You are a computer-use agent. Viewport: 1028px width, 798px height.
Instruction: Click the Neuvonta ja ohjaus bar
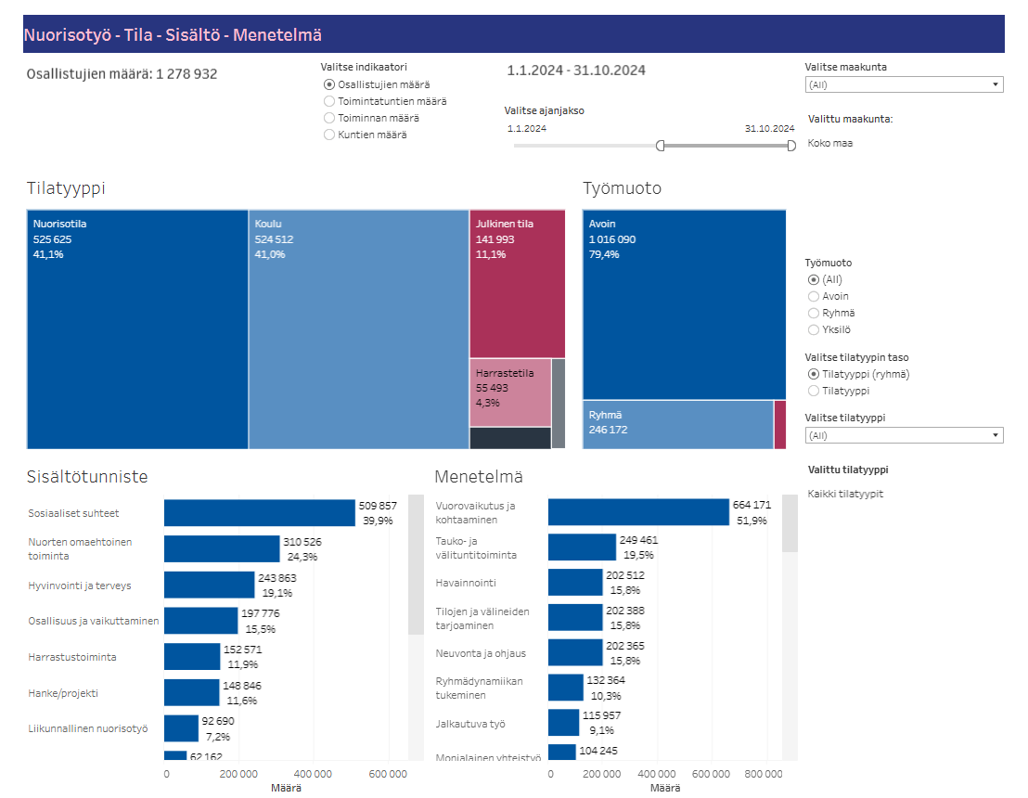pos(575,652)
